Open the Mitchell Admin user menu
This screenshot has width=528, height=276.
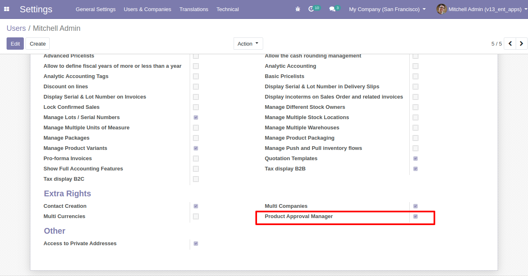[x=484, y=9]
